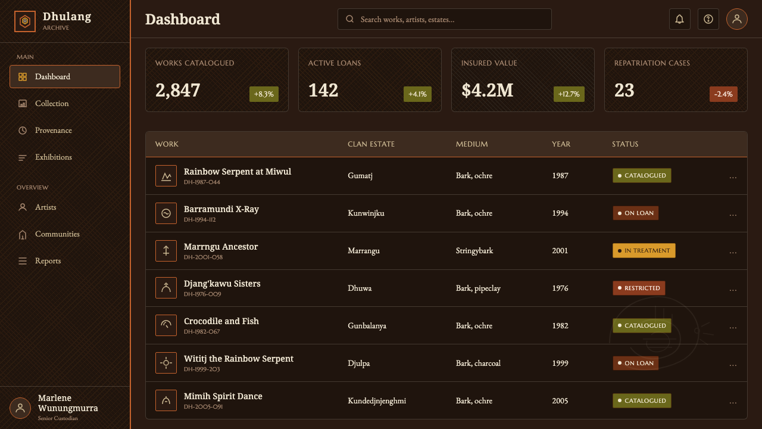This screenshot has height=429, width=762.
Task: Click accession number DH-1976-009
Action: point(202,294)
